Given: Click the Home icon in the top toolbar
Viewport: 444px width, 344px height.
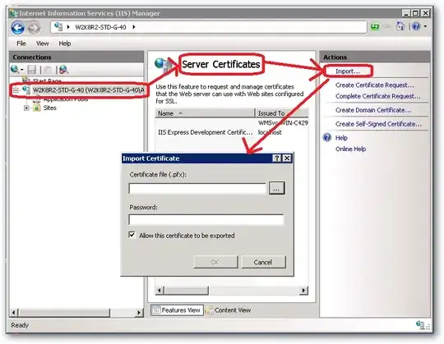Looking at the screenshot, I should 400,26.
